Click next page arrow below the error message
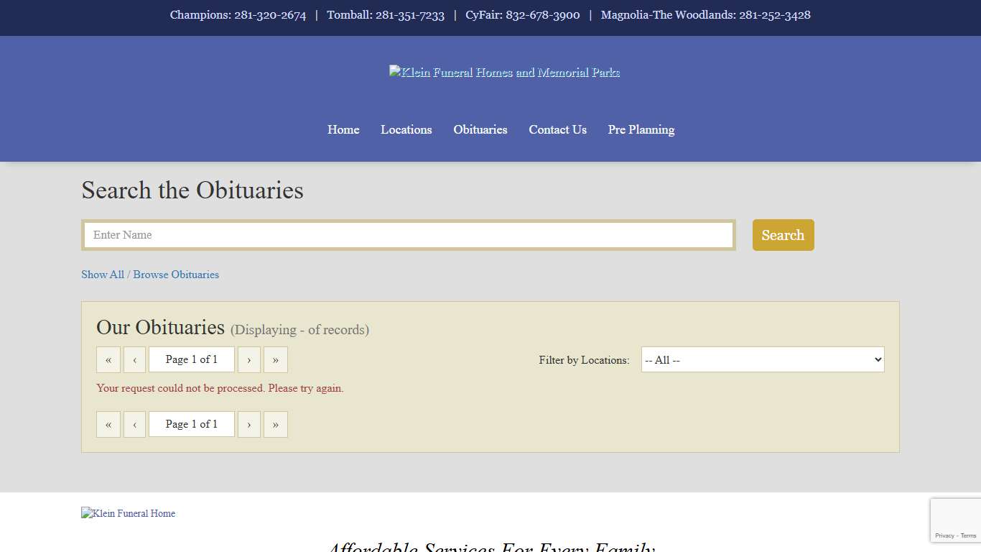Screen dimensions: 981x552 tap(249, 425)
